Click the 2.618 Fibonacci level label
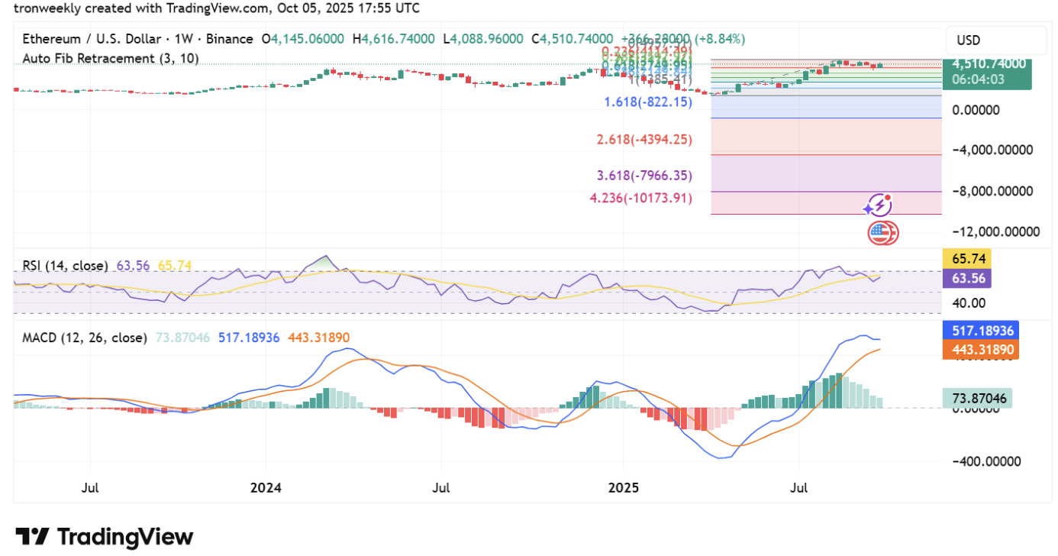 pyautogui.click(x=644, y=139)
